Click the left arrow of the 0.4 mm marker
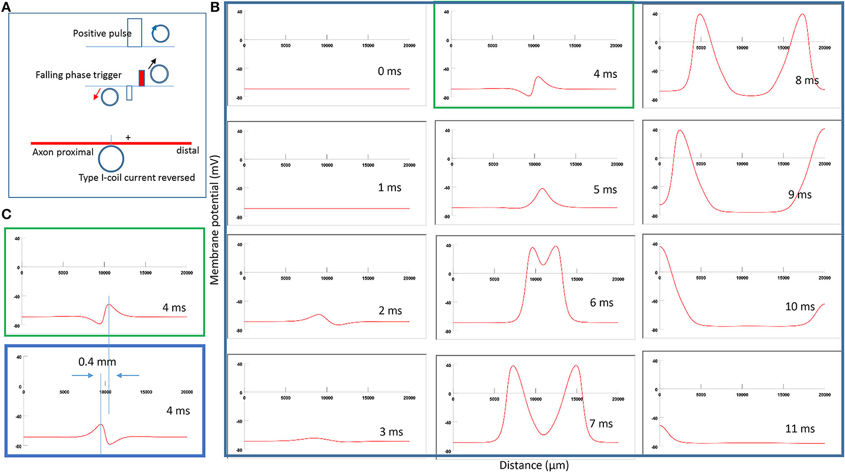845x472 pixels. [x=82, y=375]
